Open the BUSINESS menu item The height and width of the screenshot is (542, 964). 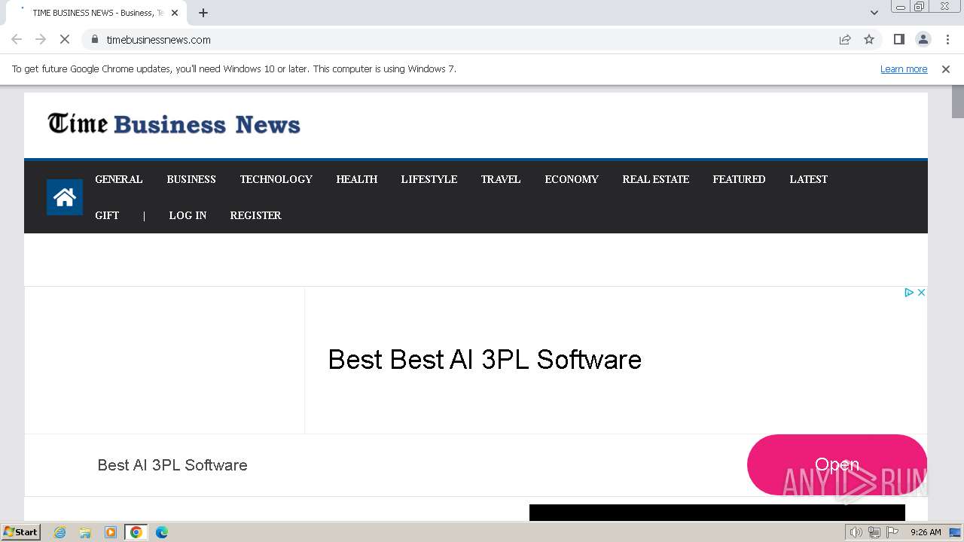click(x=191, y=179)
